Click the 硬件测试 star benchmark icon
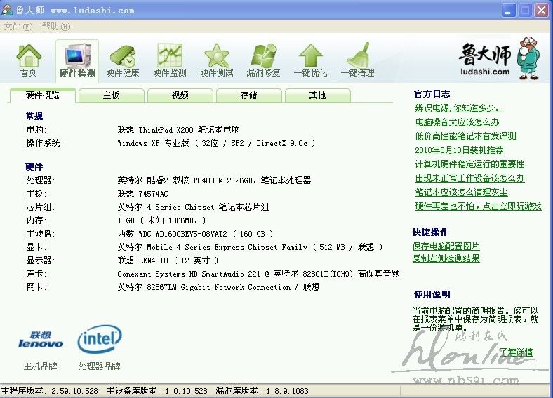This screenshot has height=398, width=553. 217,56
